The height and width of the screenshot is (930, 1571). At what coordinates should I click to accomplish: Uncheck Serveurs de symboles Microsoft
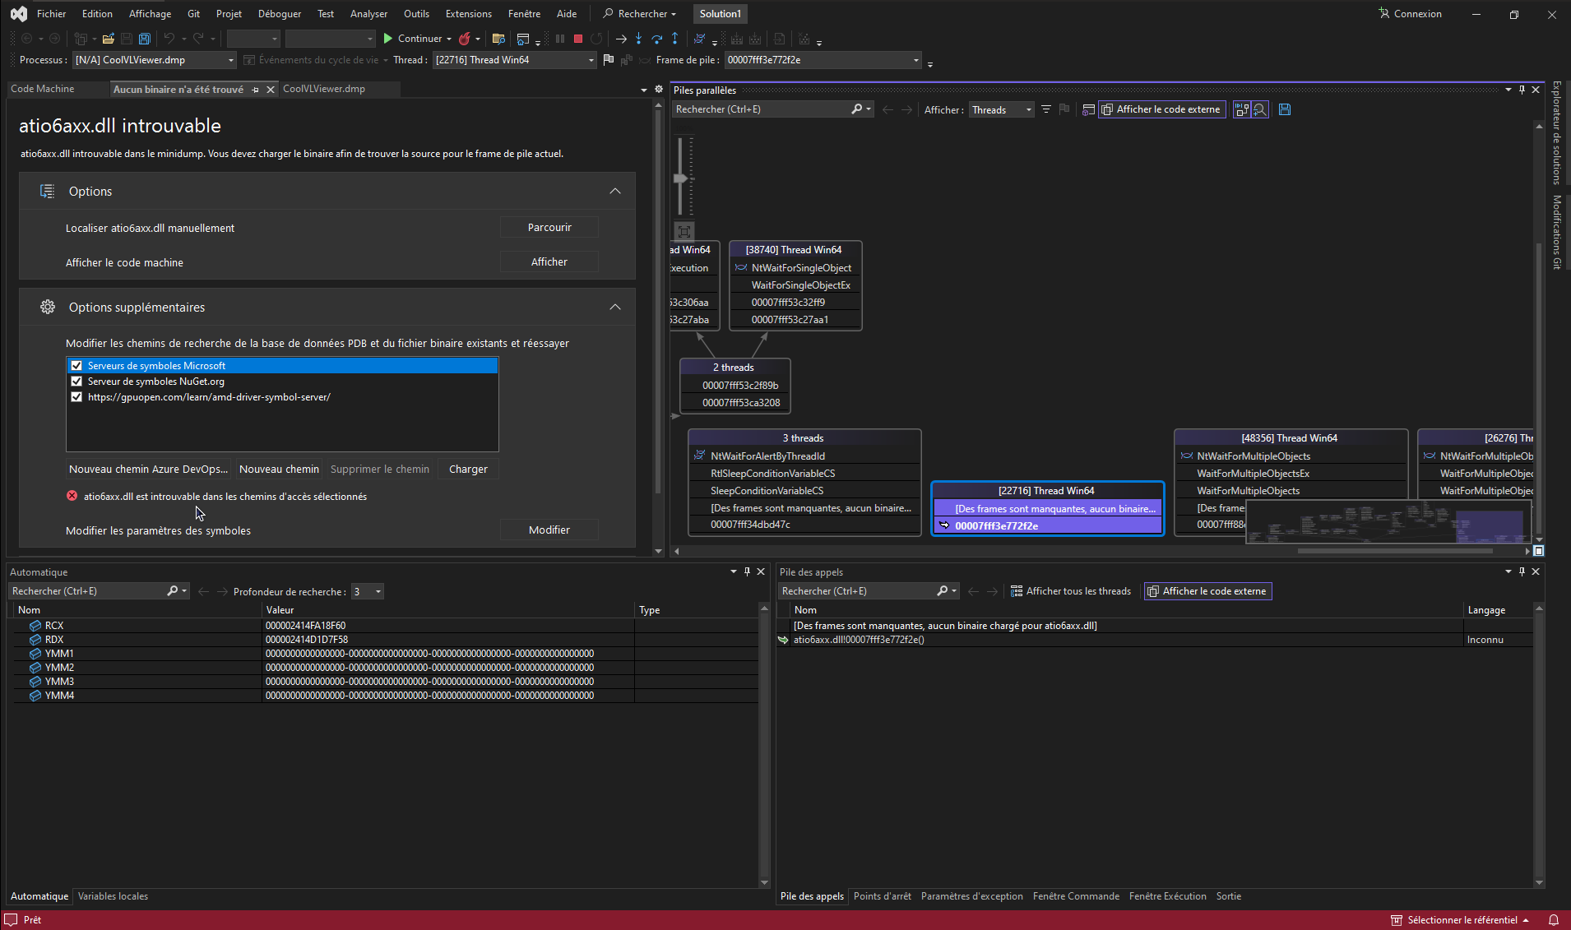click(76, 366)
